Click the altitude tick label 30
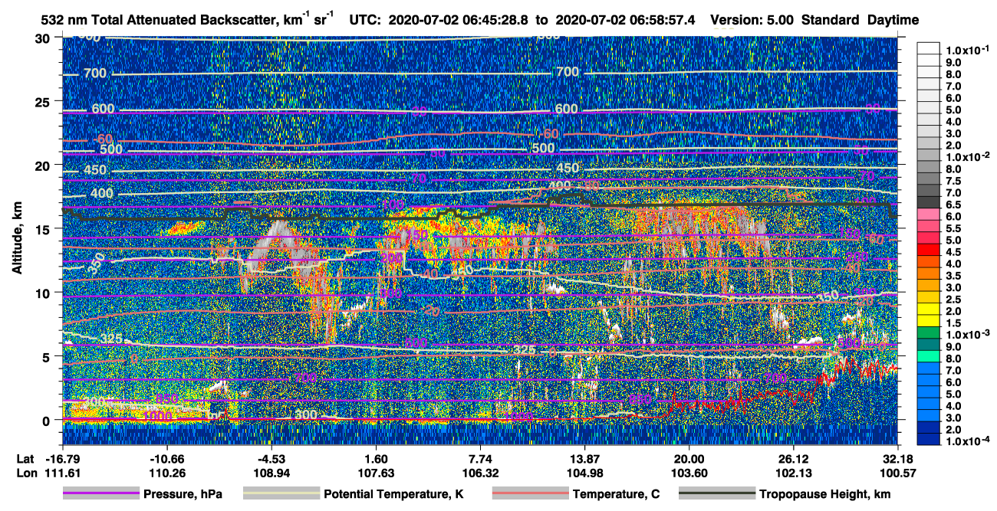 (x=44, y=38)
